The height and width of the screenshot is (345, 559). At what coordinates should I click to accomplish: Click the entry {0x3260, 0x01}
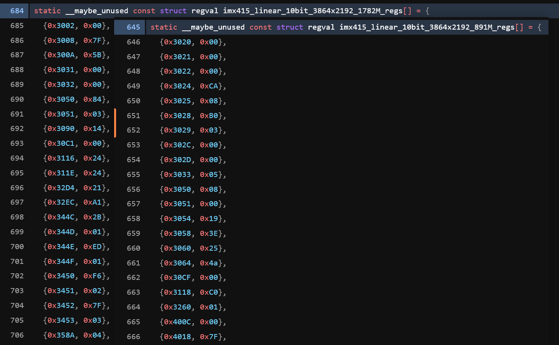point(193,307)
